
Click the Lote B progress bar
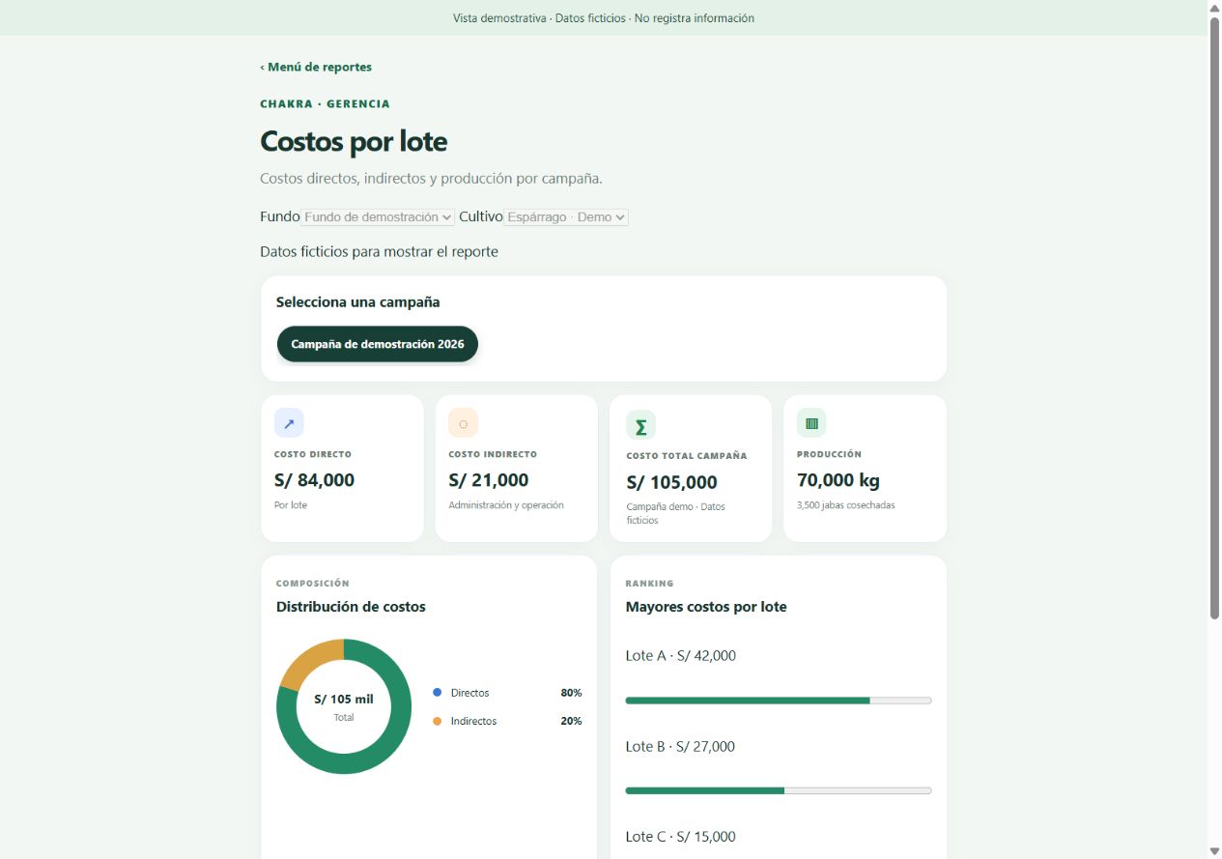click(779, 790)
